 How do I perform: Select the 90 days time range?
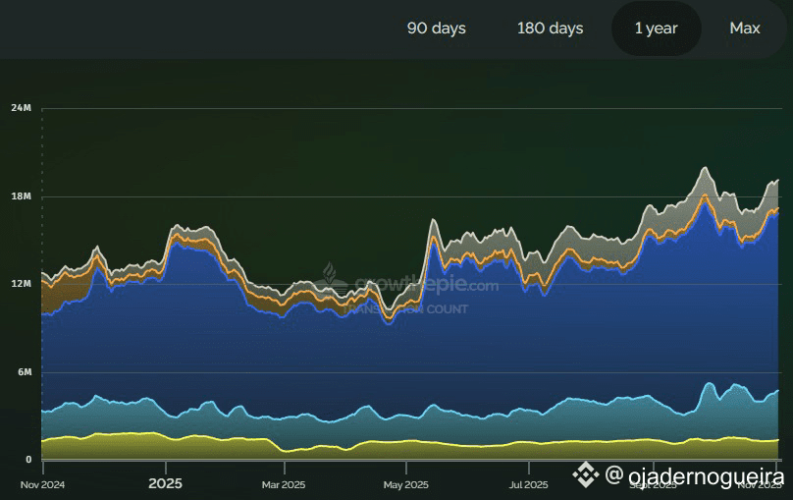click(437, 28)
